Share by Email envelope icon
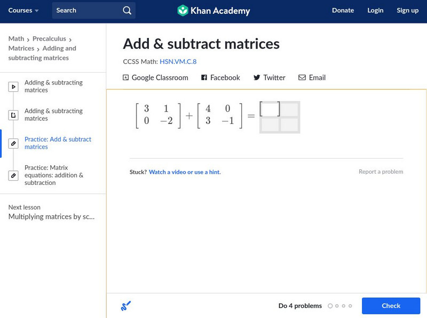This screenshot has width=427, height=318. tap(302, 77)
